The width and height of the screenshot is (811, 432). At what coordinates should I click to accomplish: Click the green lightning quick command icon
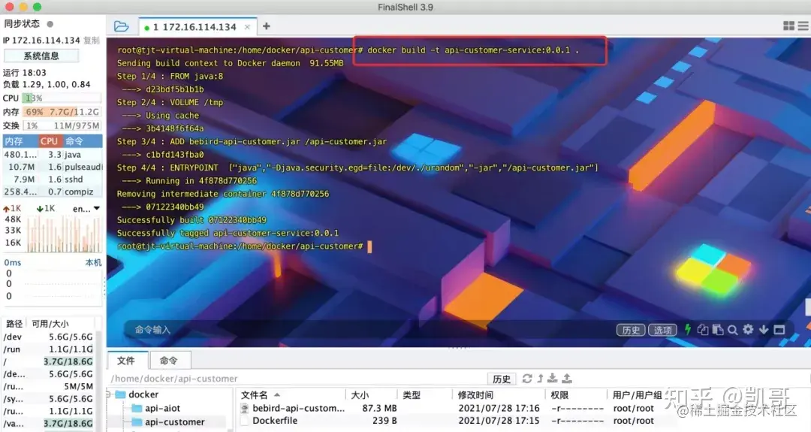[x=687, y=330]
